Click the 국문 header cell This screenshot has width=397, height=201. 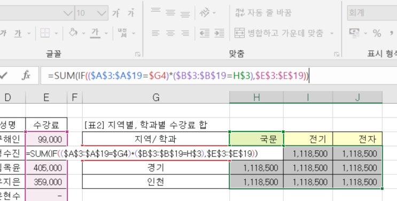point(256,139)
